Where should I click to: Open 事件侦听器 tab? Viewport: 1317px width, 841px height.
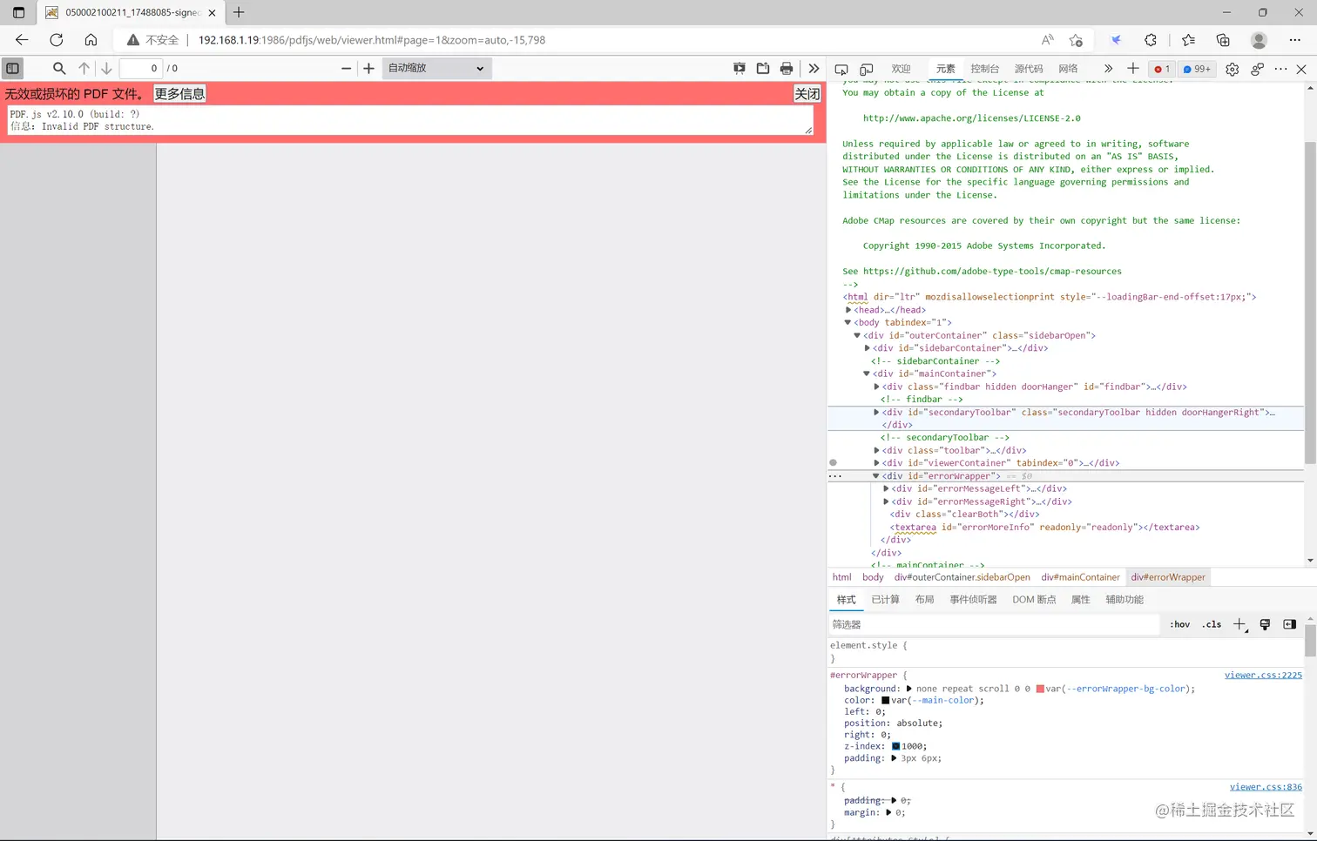coord(973,600)
